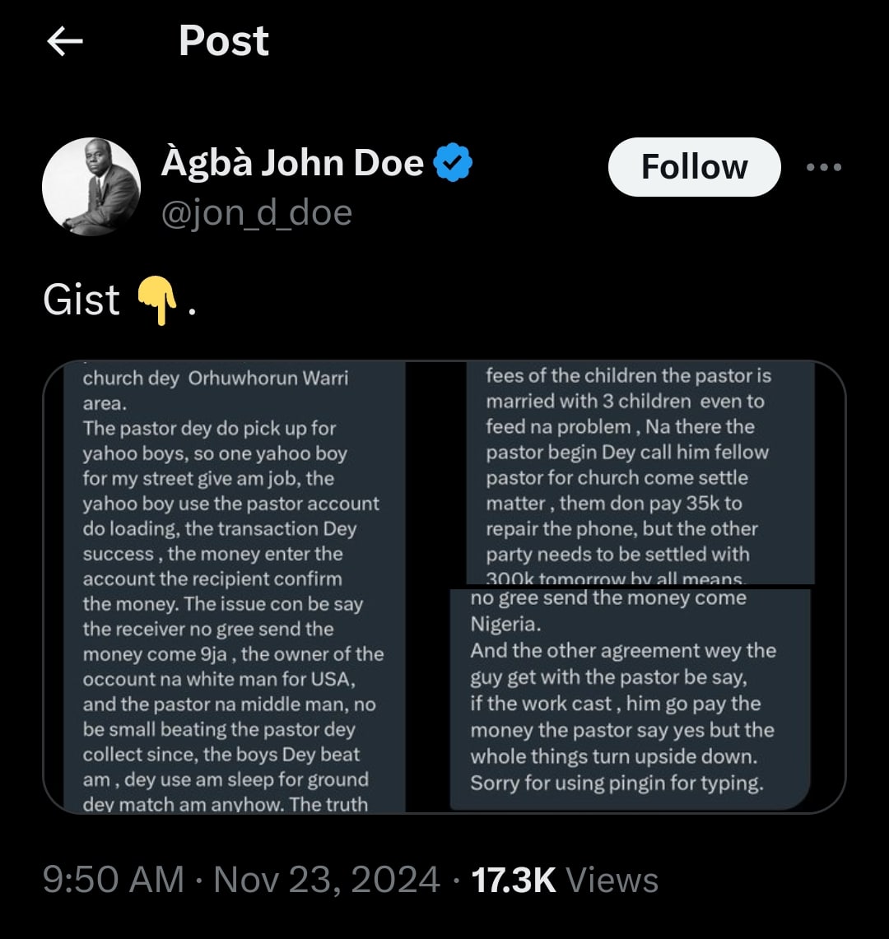Click the Views label
The height and width of the screenshot is (939, 889).
[x=612, y=880]
